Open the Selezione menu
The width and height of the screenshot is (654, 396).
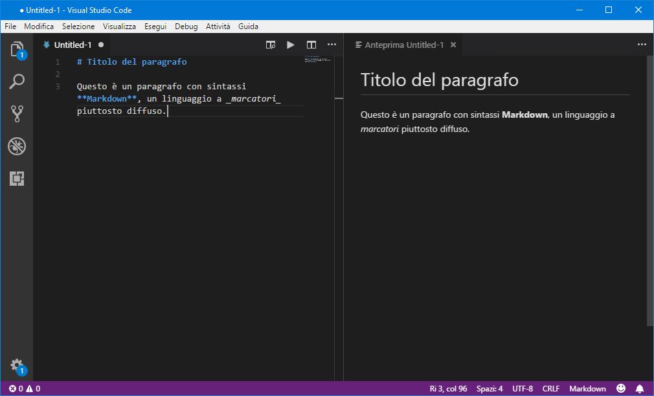tap(78, 27)
